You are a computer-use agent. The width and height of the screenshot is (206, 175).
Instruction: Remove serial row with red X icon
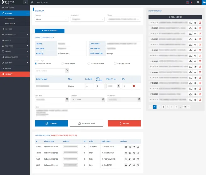[x=134, y=86]
